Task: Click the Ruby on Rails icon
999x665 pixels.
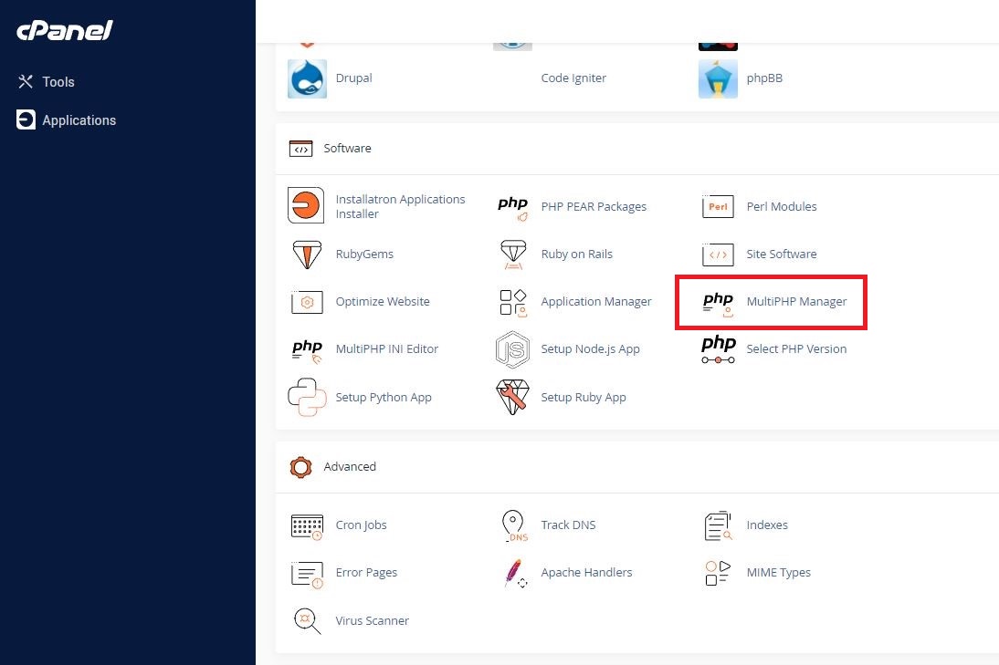Action: click(x=513, y=255)
